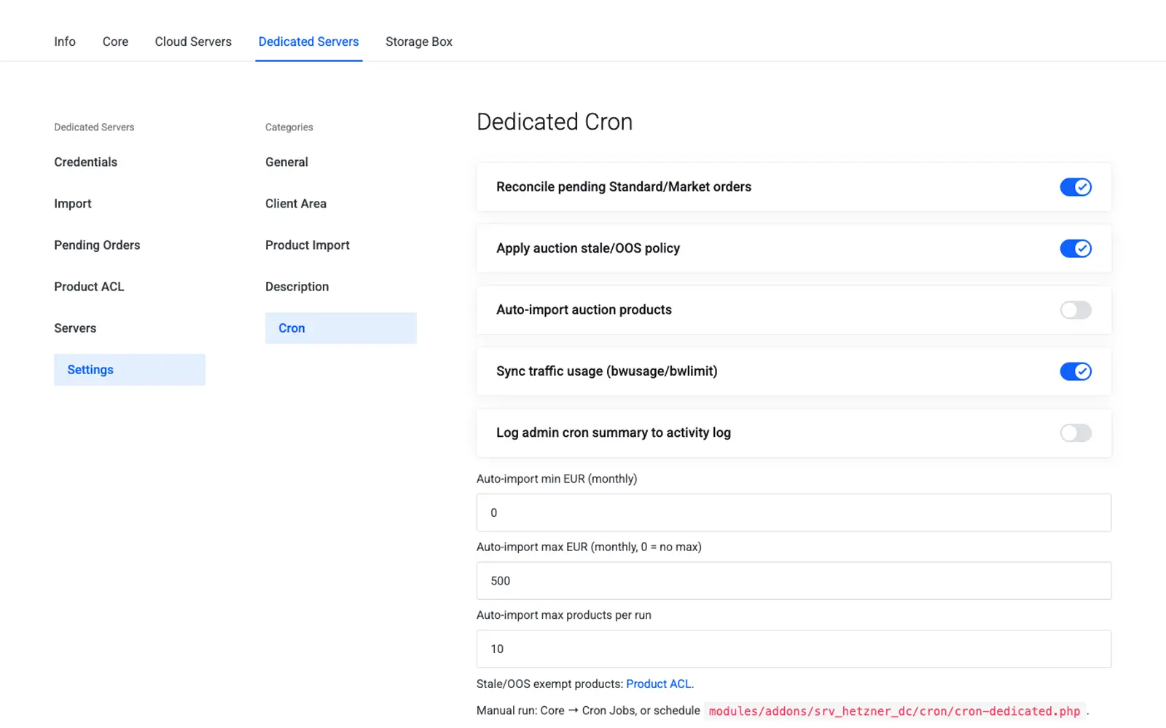Switch to the Core tab
Screen dimensions: 1166x728
tap(115, 41)
